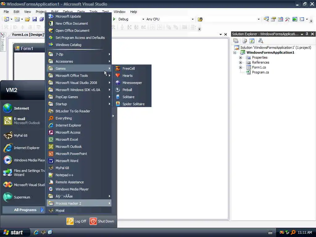Open Microsoft Access
The height and width of the screenshot is (237, 316).
[x=79, y=132]
